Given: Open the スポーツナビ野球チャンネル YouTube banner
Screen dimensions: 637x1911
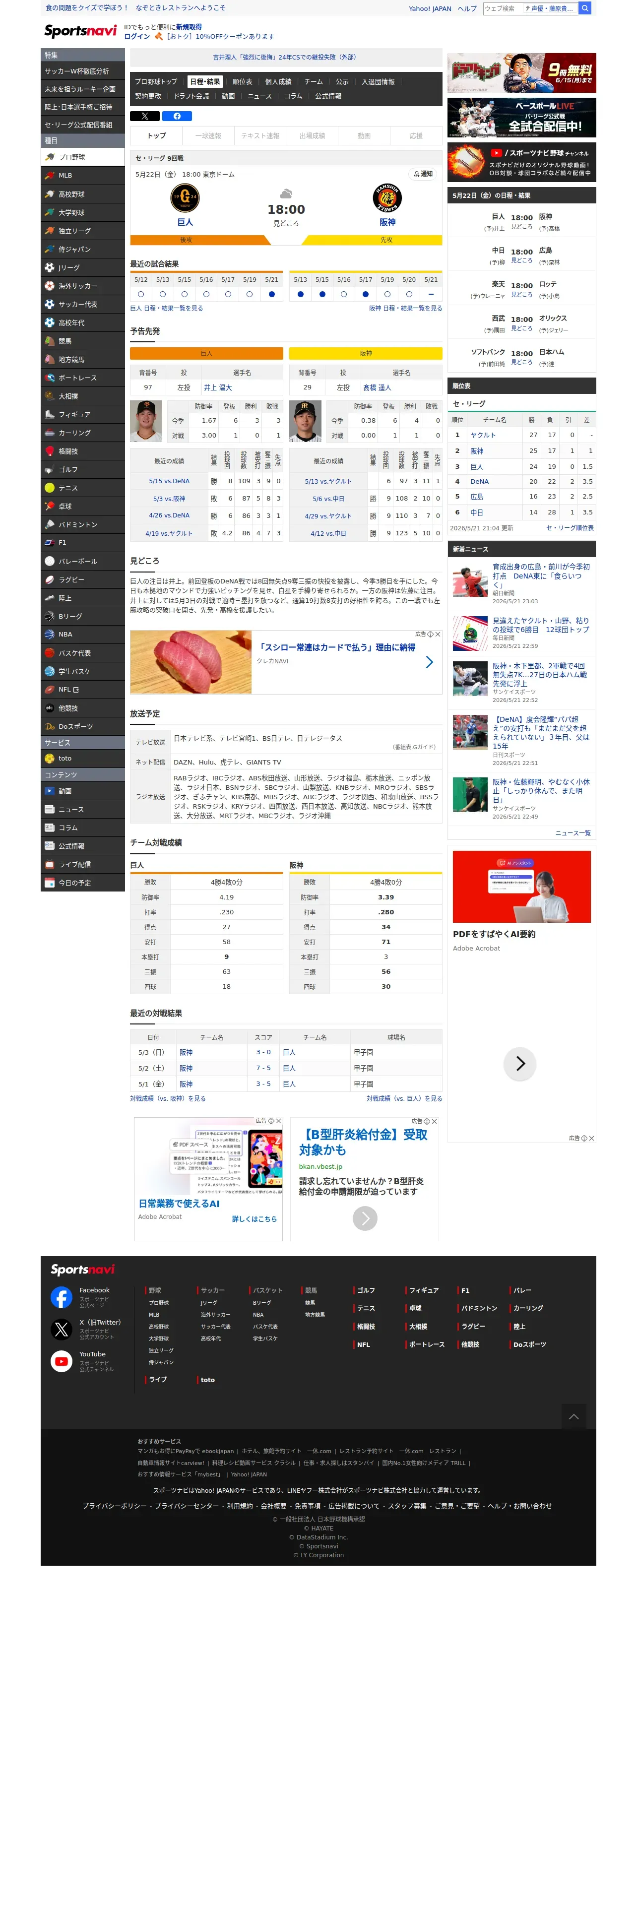Looking at the screenshot, I should pyautogui.click(x=521, y=162).
